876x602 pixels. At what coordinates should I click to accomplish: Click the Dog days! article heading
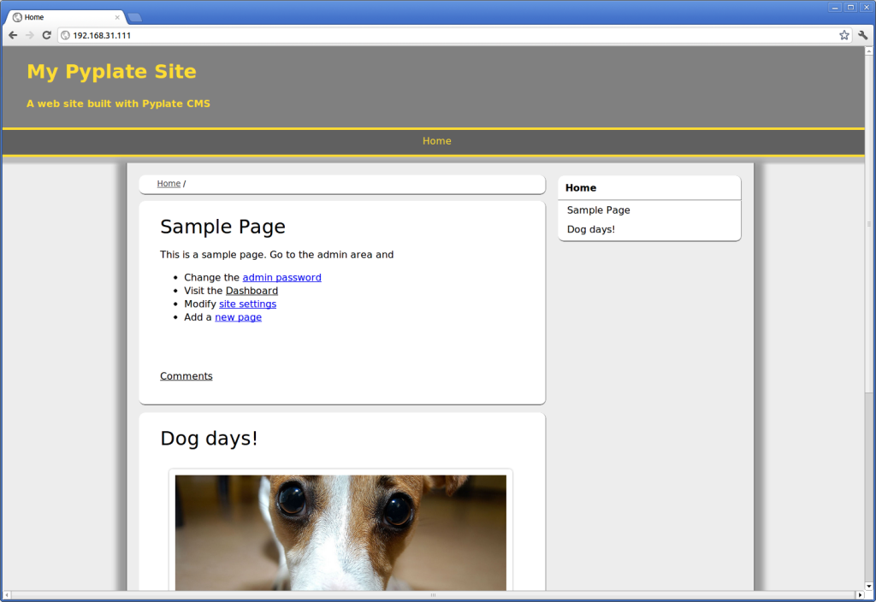(x=209, y=439)
